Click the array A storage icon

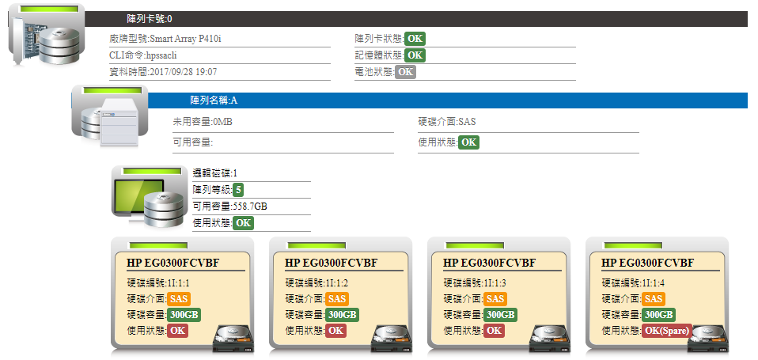(x=109, y=117)
